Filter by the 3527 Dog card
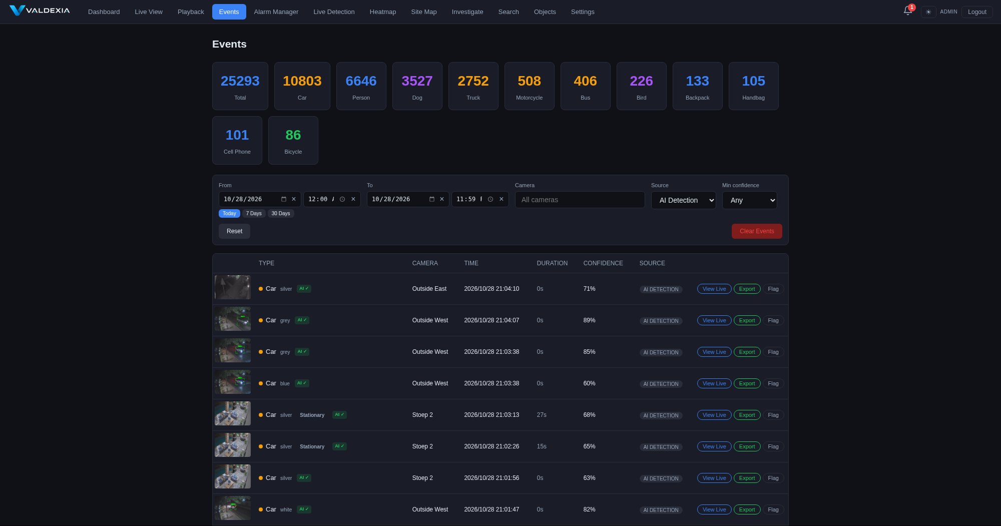 (x=417, y=86)
